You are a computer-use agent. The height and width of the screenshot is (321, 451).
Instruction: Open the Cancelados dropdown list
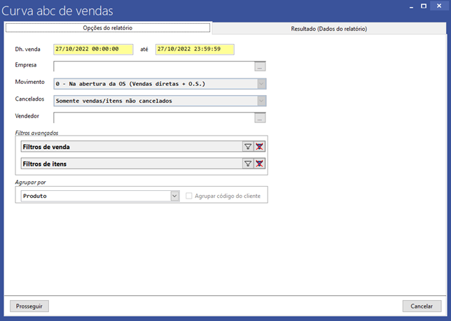tap(261, 101)
